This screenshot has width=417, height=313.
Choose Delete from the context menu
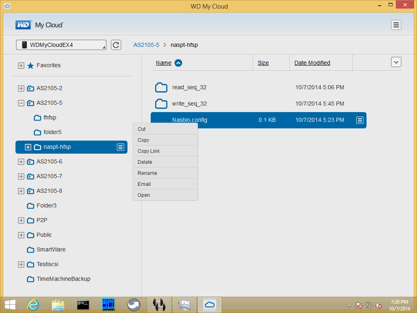pyautogui.click(x=165, y=162)
